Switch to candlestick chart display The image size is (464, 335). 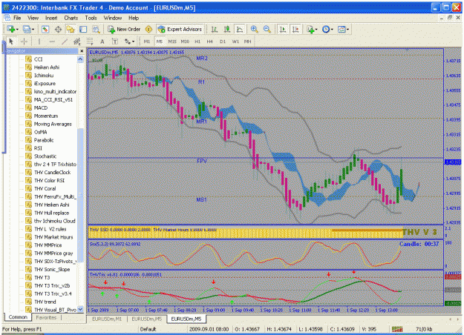pos(227,29)
